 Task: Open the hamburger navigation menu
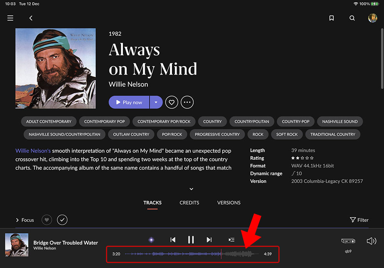click(x=10, y=18)
